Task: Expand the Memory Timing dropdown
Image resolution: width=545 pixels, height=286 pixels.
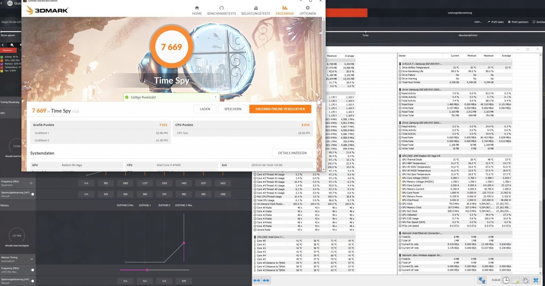Action: click(32, 259)
